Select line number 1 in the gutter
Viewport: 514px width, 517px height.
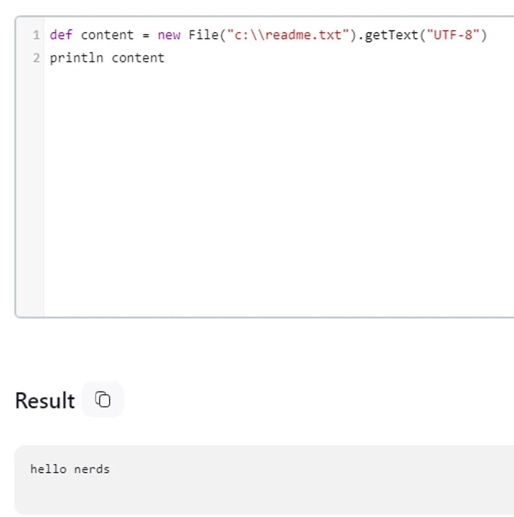pyautogui.click(x=37, y=35)
